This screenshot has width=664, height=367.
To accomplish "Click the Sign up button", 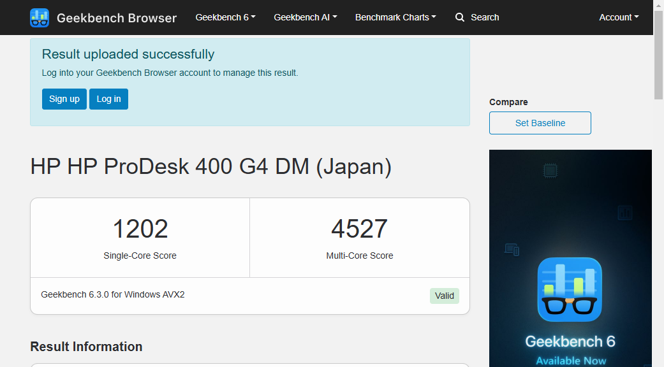I will pos(64,99).
